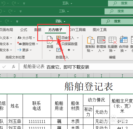Click the 联系电话 header cell
This screenshot has height=129, width=133.
(37, 106)
